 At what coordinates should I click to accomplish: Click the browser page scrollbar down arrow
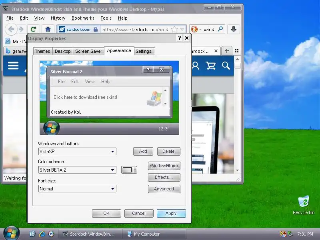[x=237, y=170]
